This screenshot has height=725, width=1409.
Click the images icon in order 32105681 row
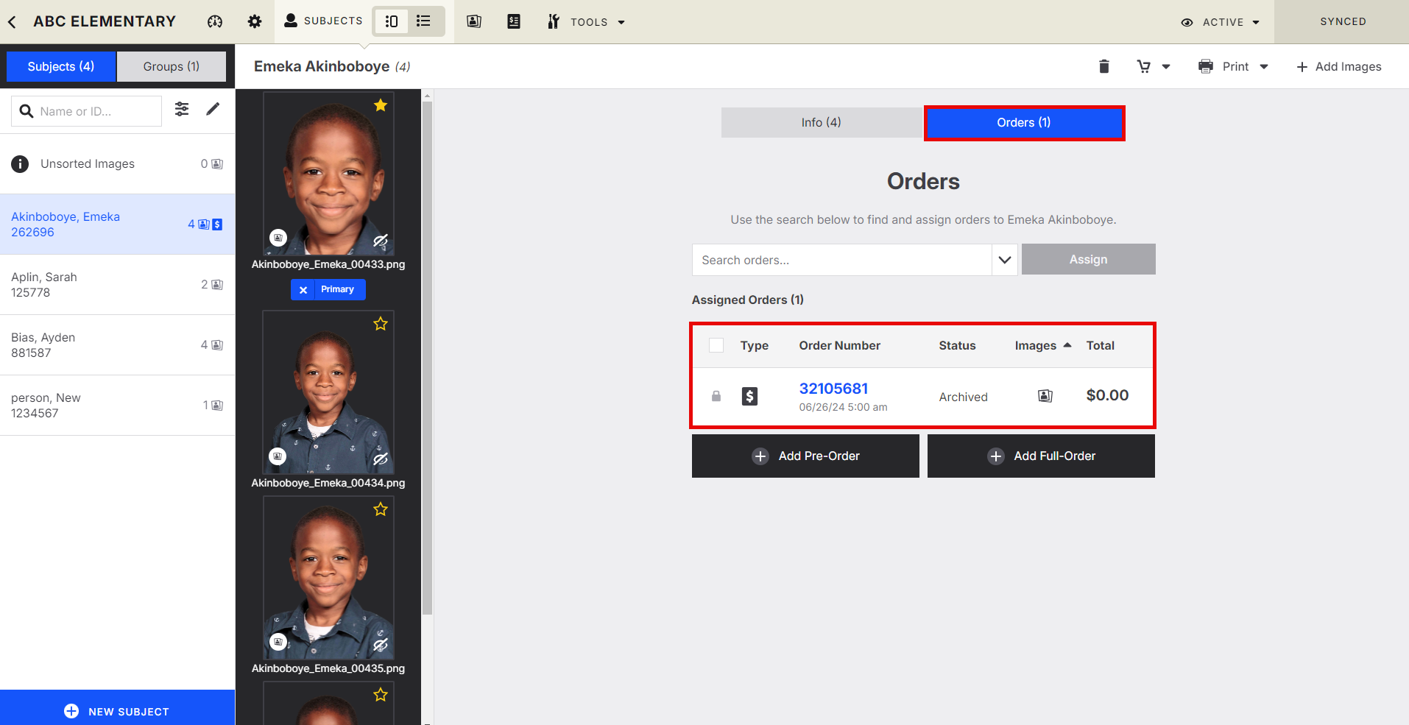(1045, 396)
